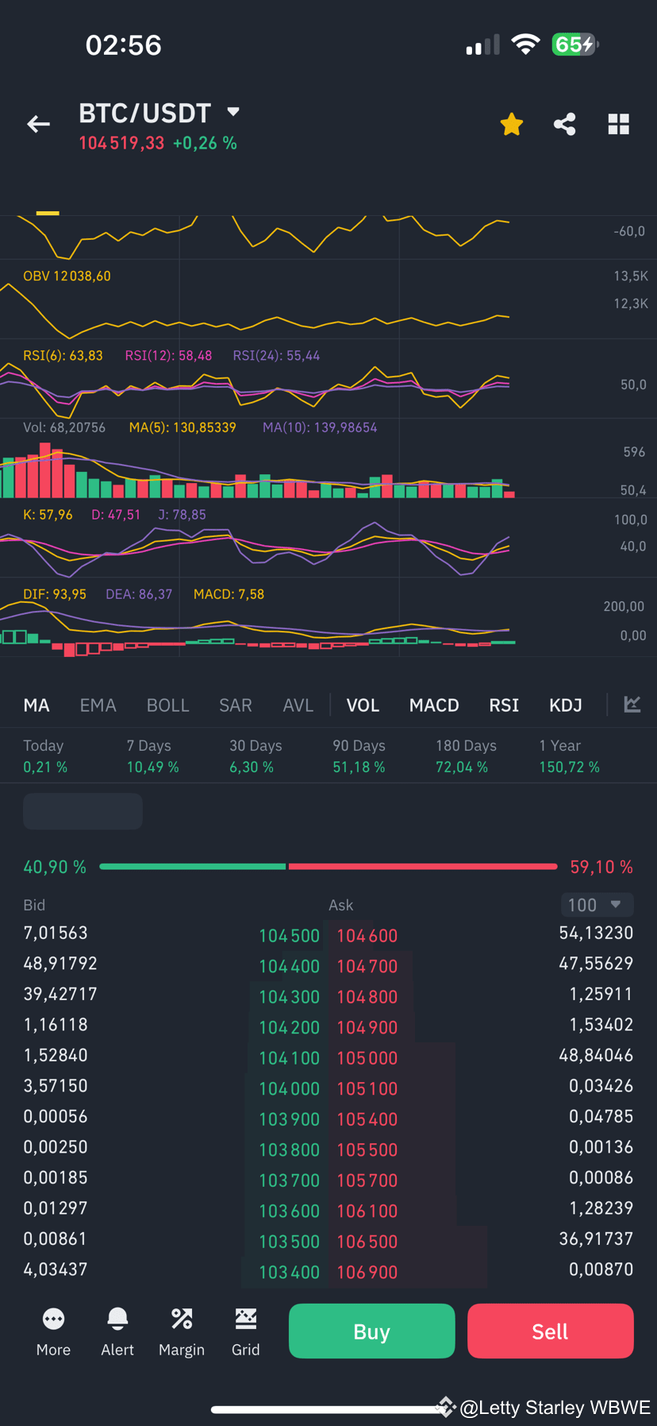Tap the 02:56 clock

[124, 45]
